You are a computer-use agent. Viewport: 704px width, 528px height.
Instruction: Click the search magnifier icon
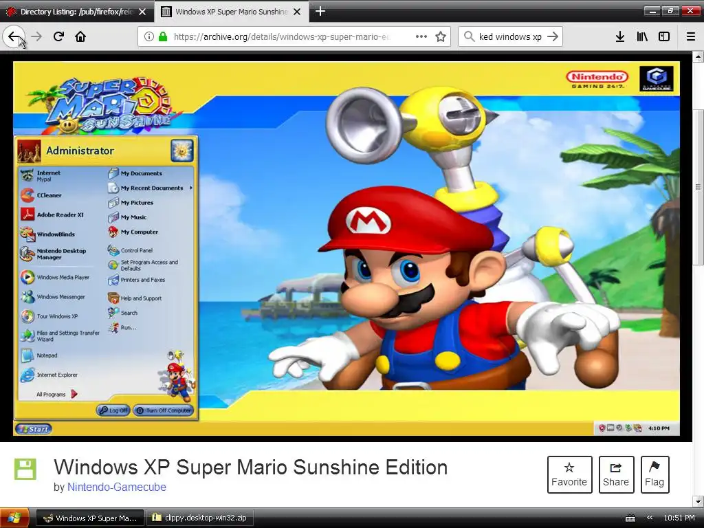(469, 36)
